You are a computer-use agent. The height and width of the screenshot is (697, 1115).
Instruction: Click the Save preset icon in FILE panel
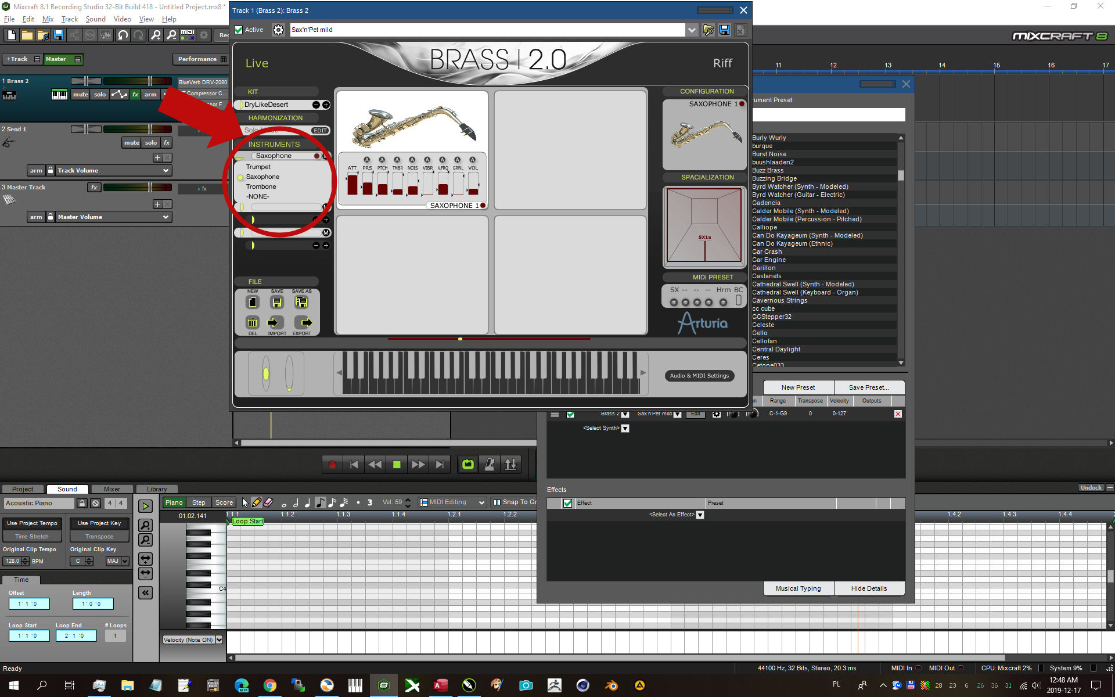click(276, 301)
